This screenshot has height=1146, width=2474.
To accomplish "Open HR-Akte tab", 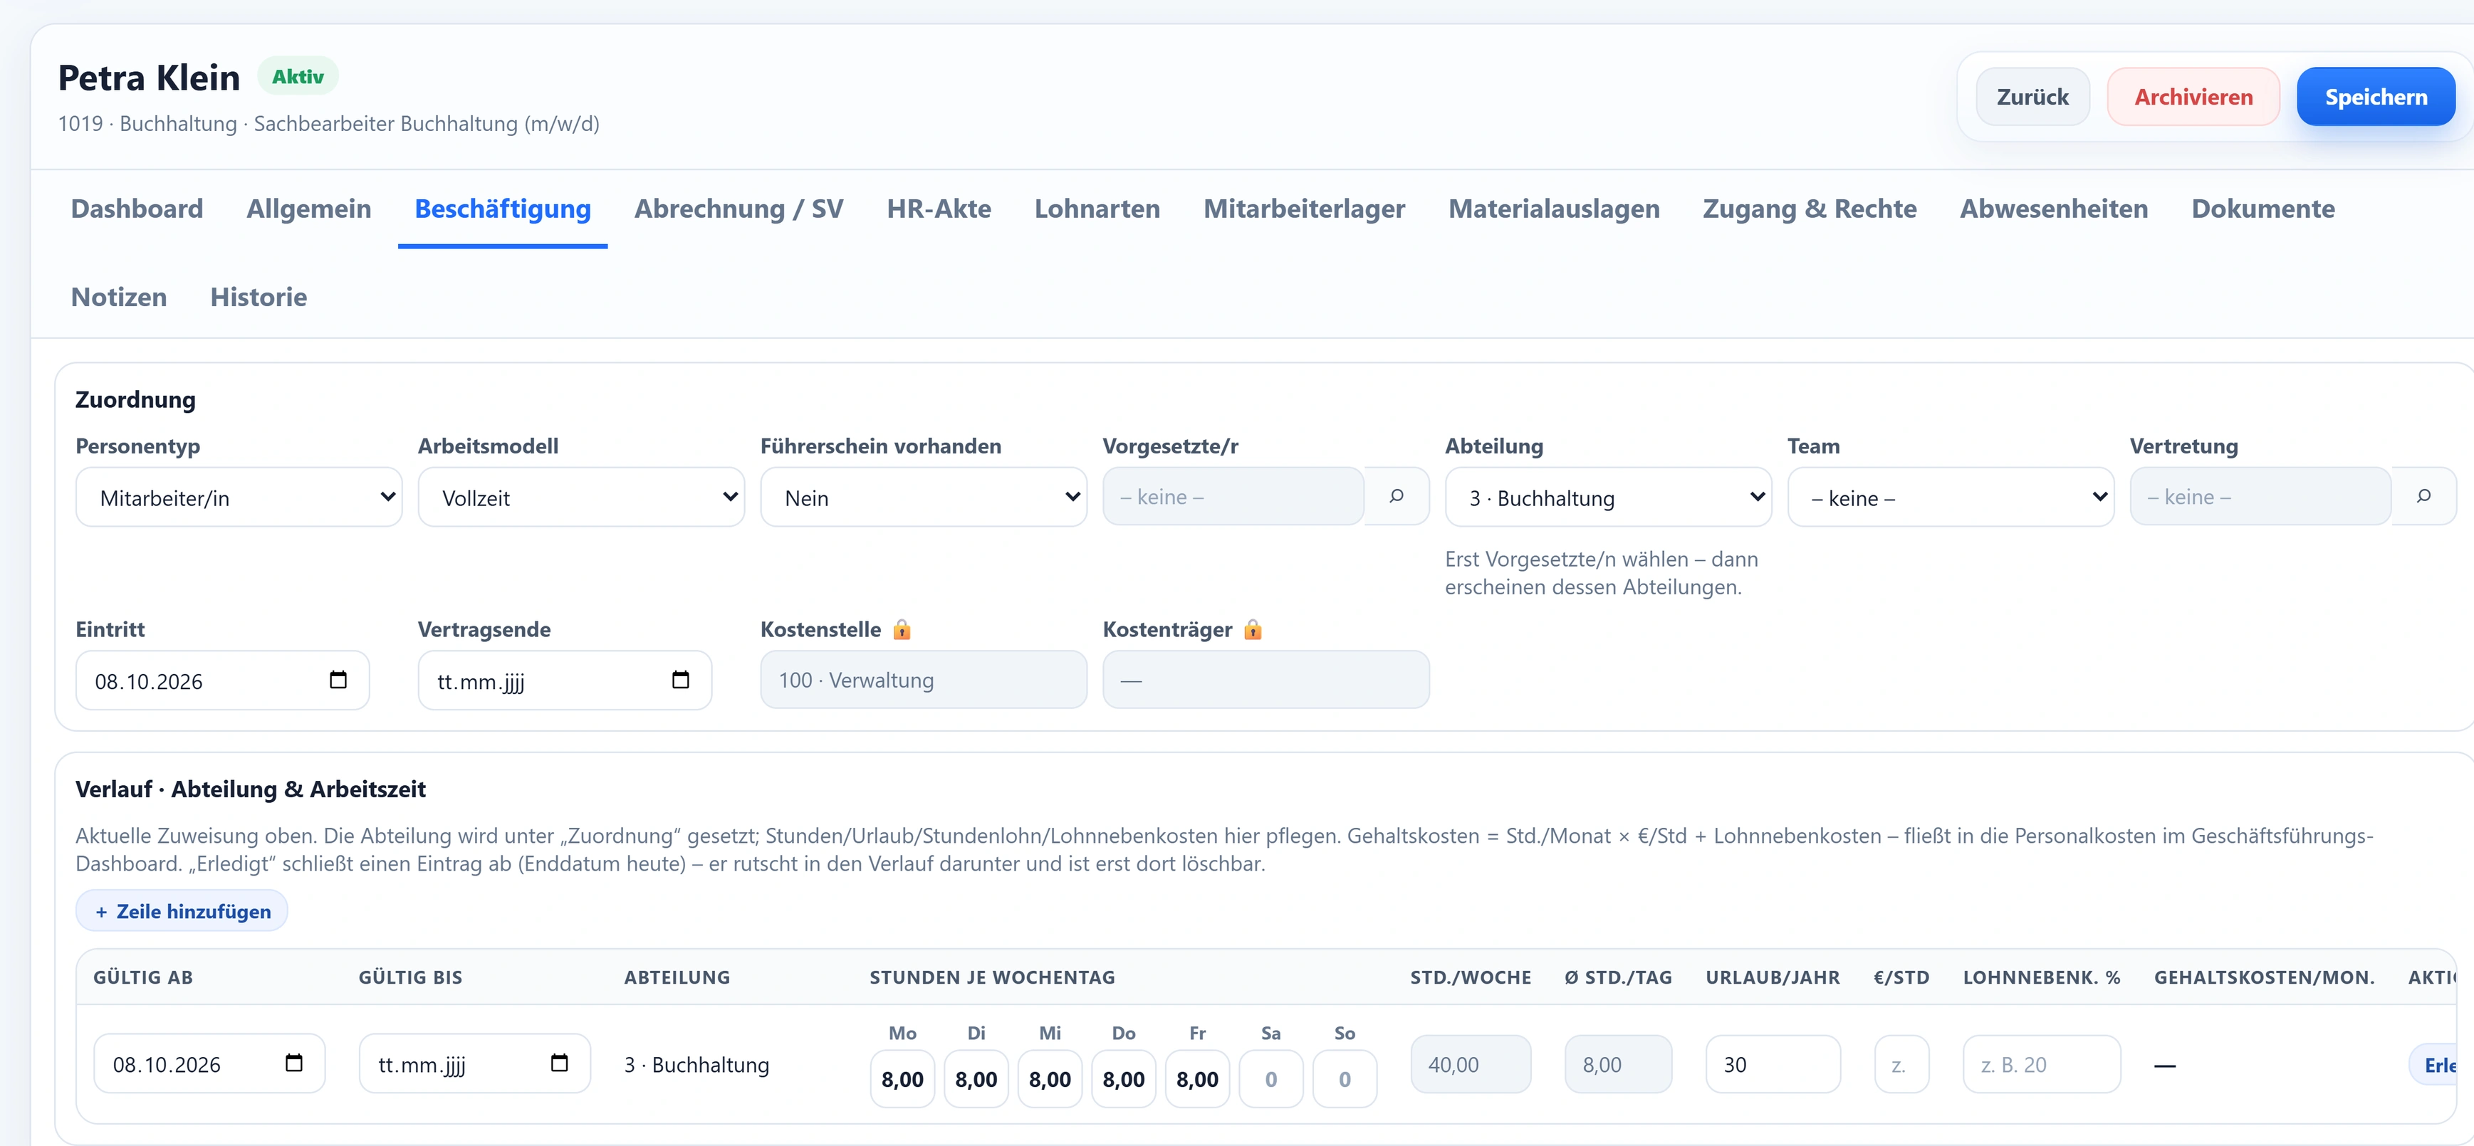I will click(939, 209).
